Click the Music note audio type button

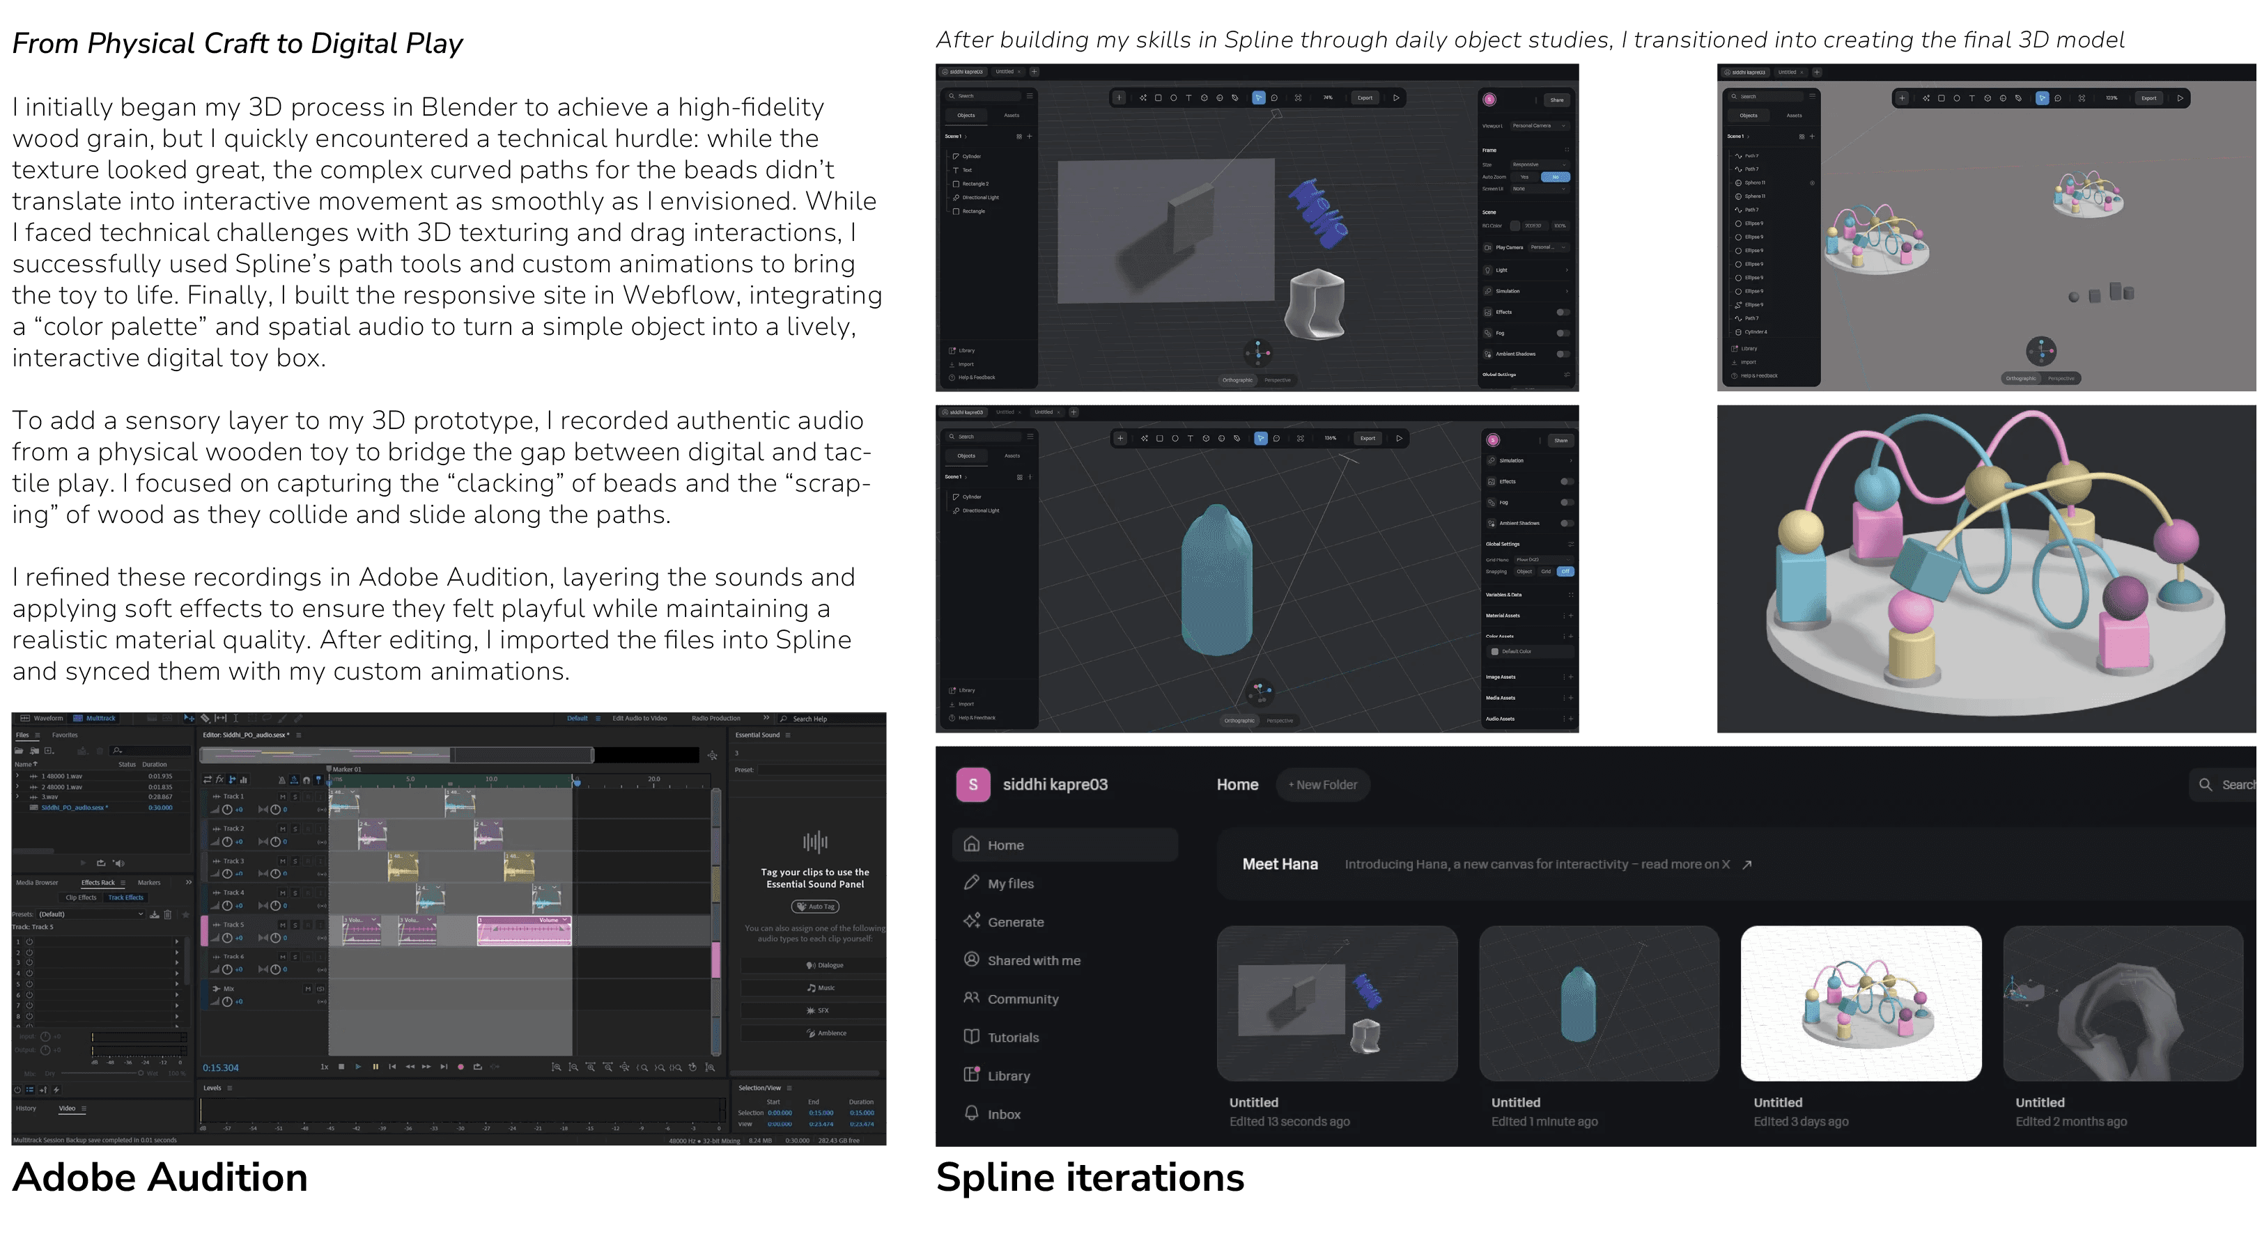tap(821, 987)
